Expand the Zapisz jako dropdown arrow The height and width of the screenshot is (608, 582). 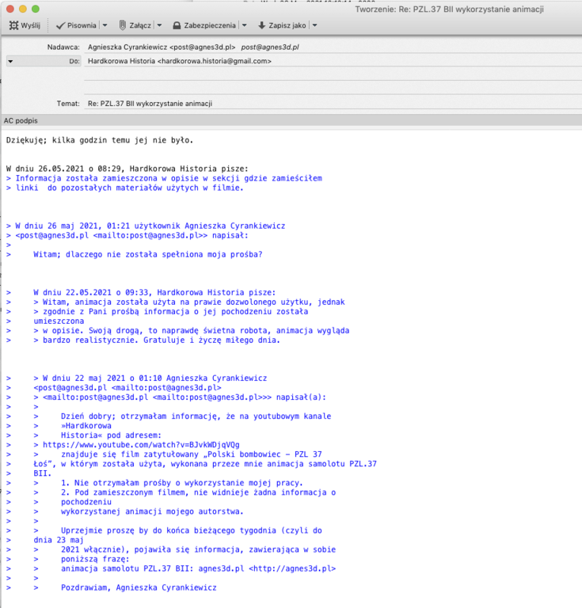pyautogui.click(x=315, y=25)
